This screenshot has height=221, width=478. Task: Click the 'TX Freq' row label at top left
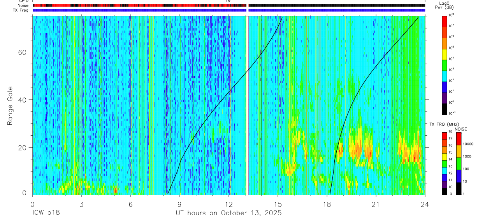tap(21, 10)
